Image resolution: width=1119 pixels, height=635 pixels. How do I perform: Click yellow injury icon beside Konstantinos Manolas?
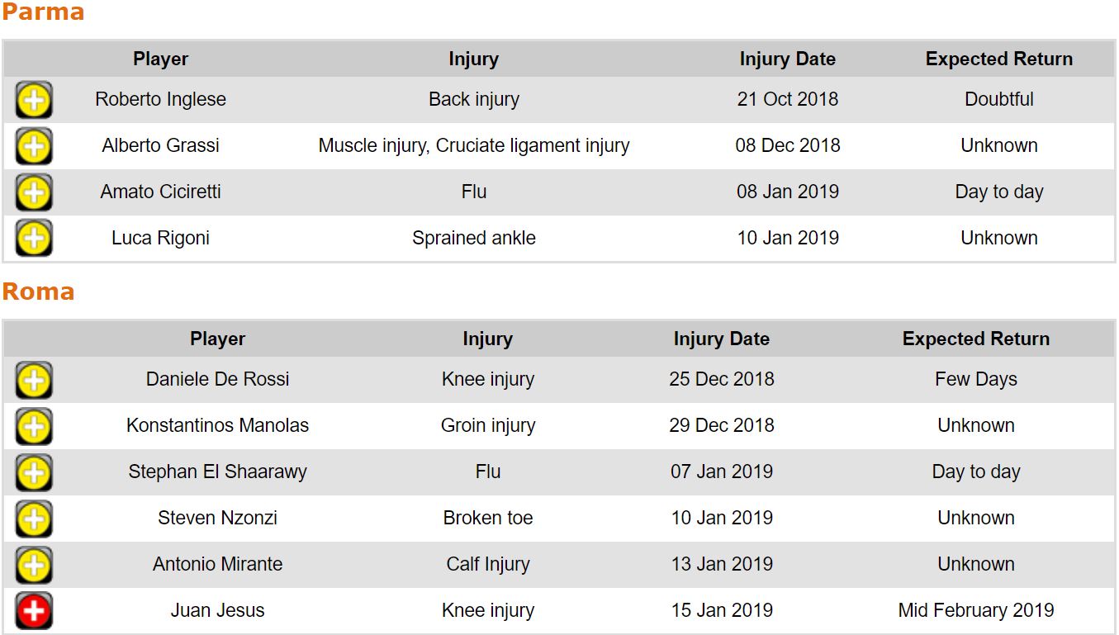34,426
